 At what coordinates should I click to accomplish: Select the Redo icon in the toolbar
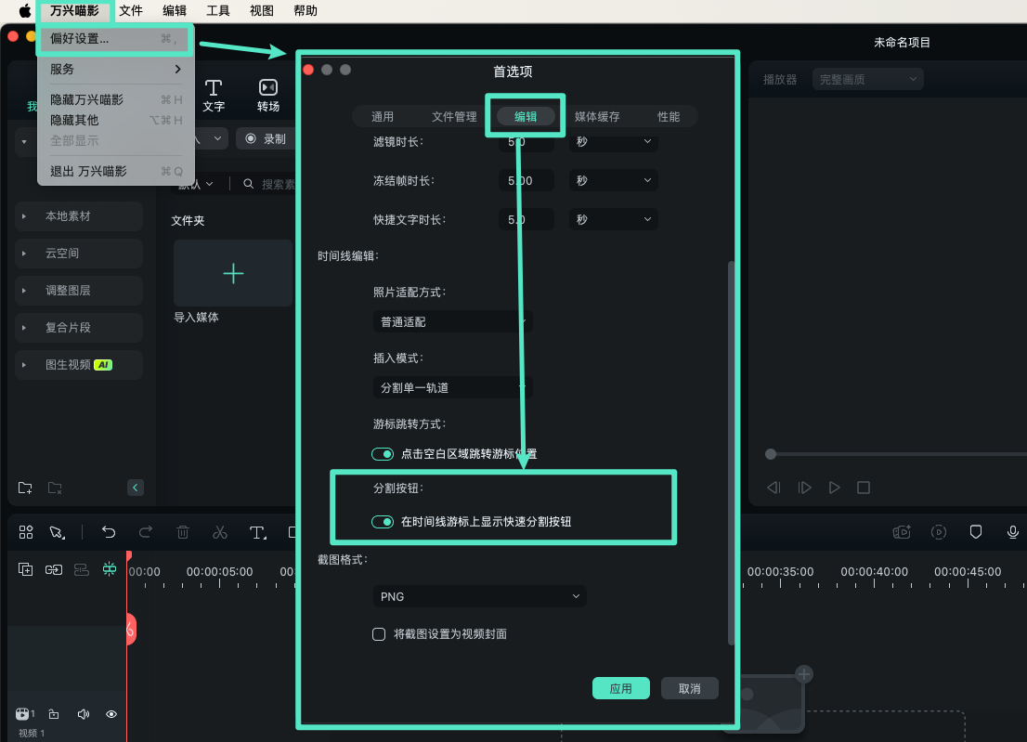coord(146,531)
